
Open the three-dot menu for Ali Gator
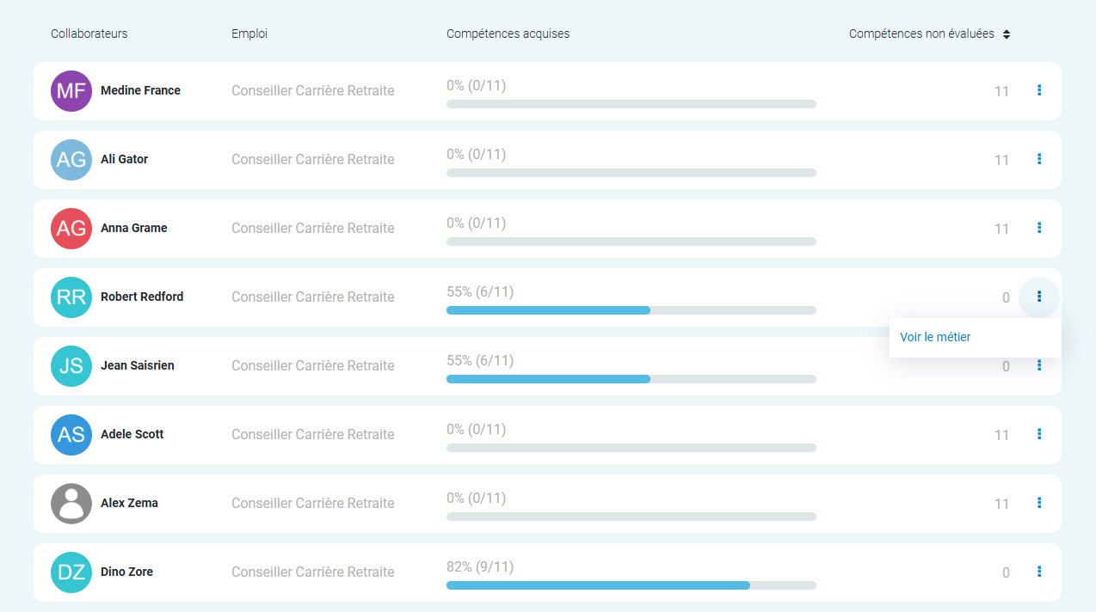1039,159
